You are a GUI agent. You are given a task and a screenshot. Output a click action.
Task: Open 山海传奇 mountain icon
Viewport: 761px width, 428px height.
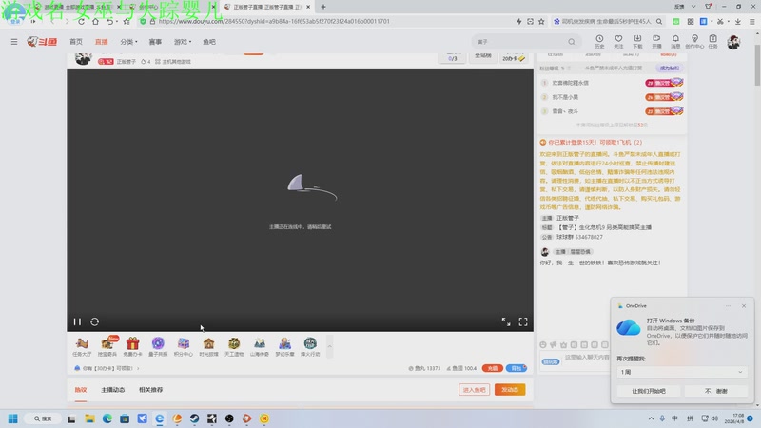[259, 346]
